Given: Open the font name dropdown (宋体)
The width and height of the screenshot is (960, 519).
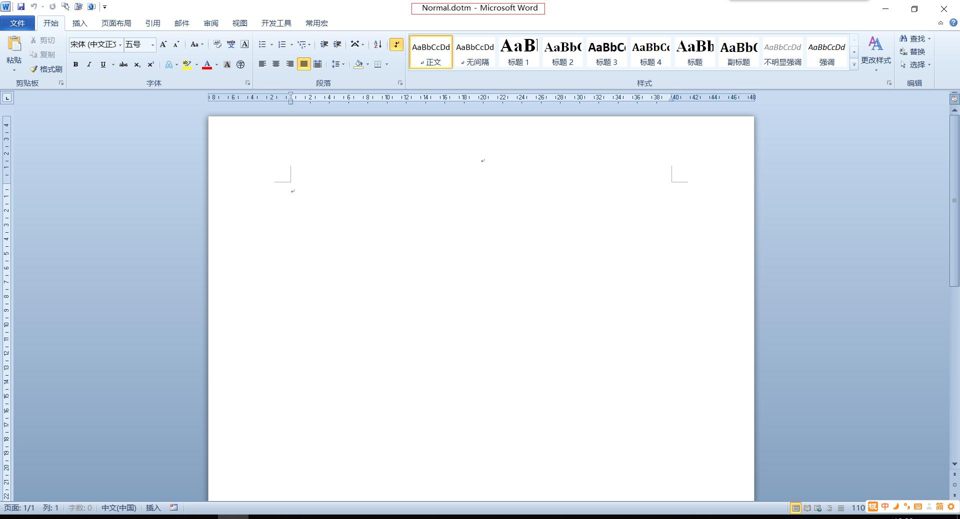Looking at the screenshot, I should (120, 45).
